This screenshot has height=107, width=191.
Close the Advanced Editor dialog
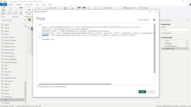point(156,11)
